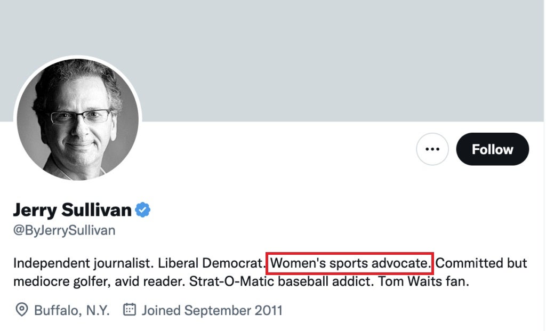Click the calendar icon beside join date
Screen dimensions: 546x331
coord(130,310)
